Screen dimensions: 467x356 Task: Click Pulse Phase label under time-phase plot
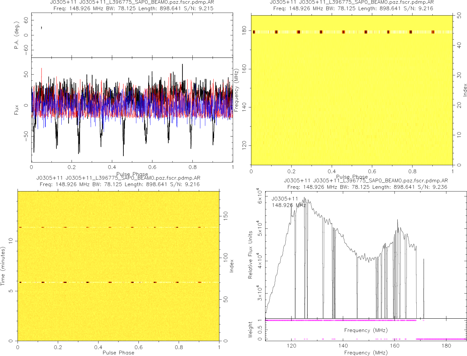pos(118,353)
